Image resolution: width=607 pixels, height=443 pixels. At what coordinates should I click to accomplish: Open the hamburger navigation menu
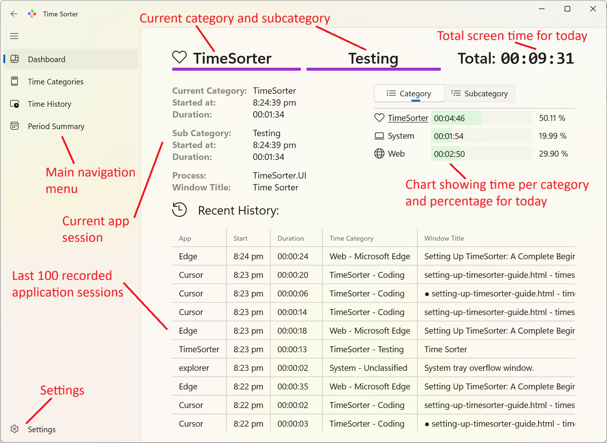point(14,36)
